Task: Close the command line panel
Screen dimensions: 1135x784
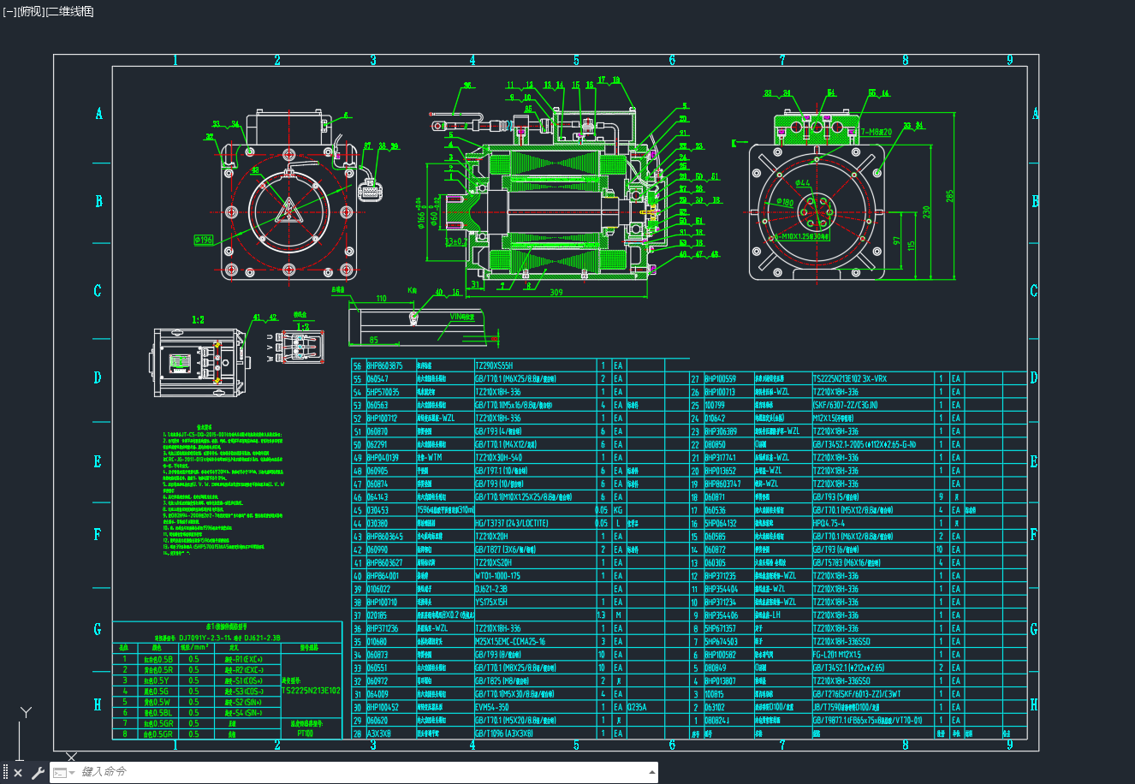Action: click(19, 773)
